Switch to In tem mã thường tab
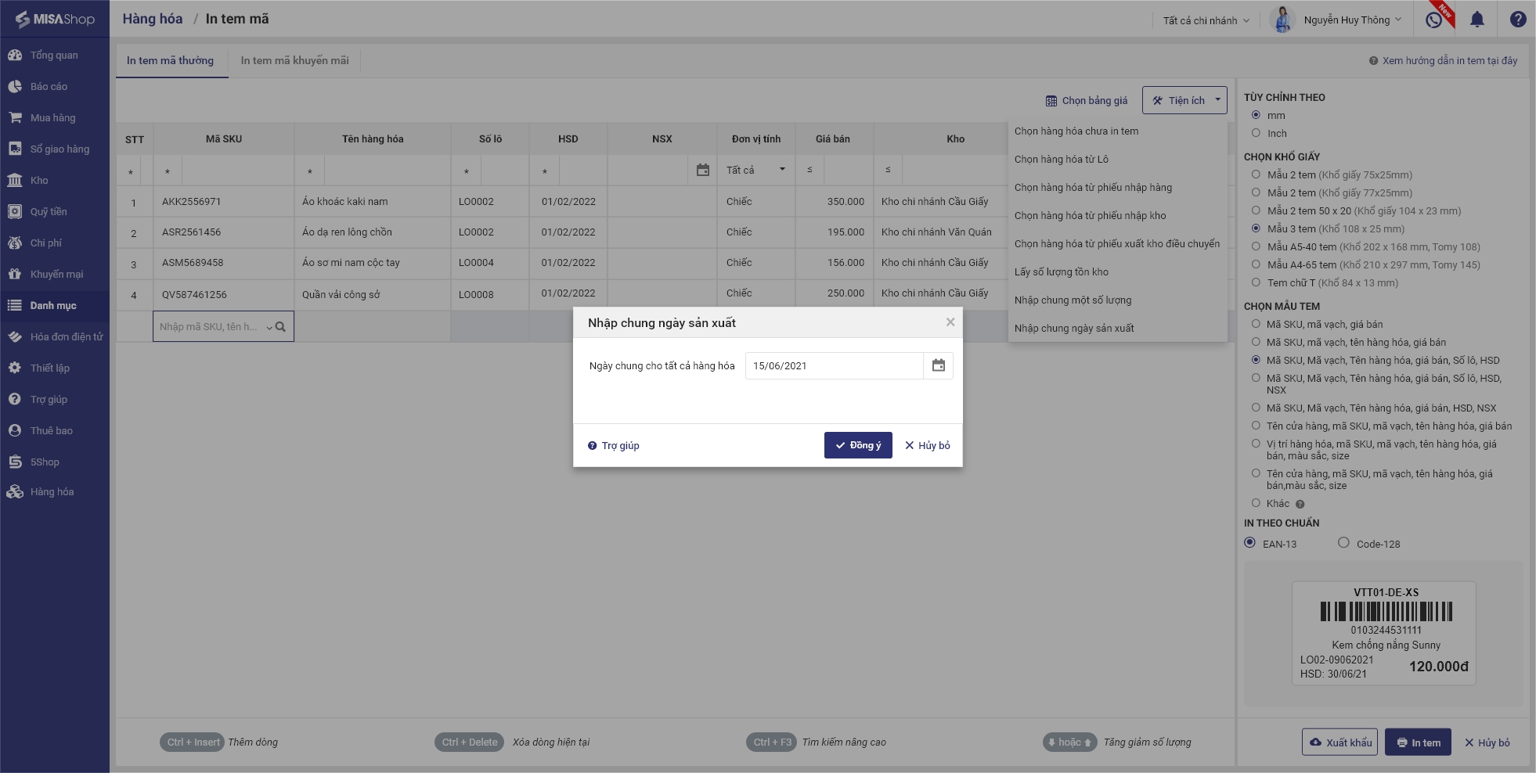1536x773 pixels. 171,60
